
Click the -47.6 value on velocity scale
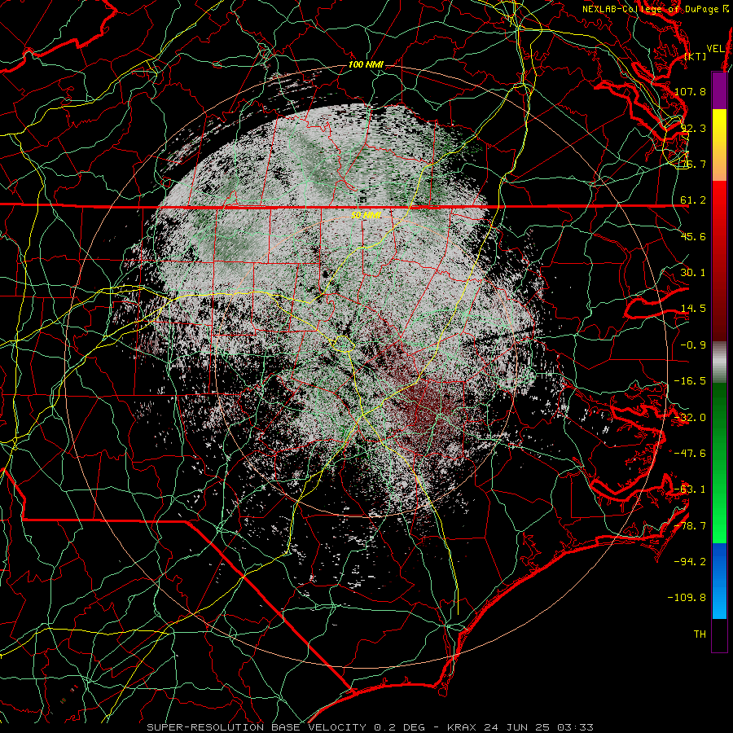690,454
